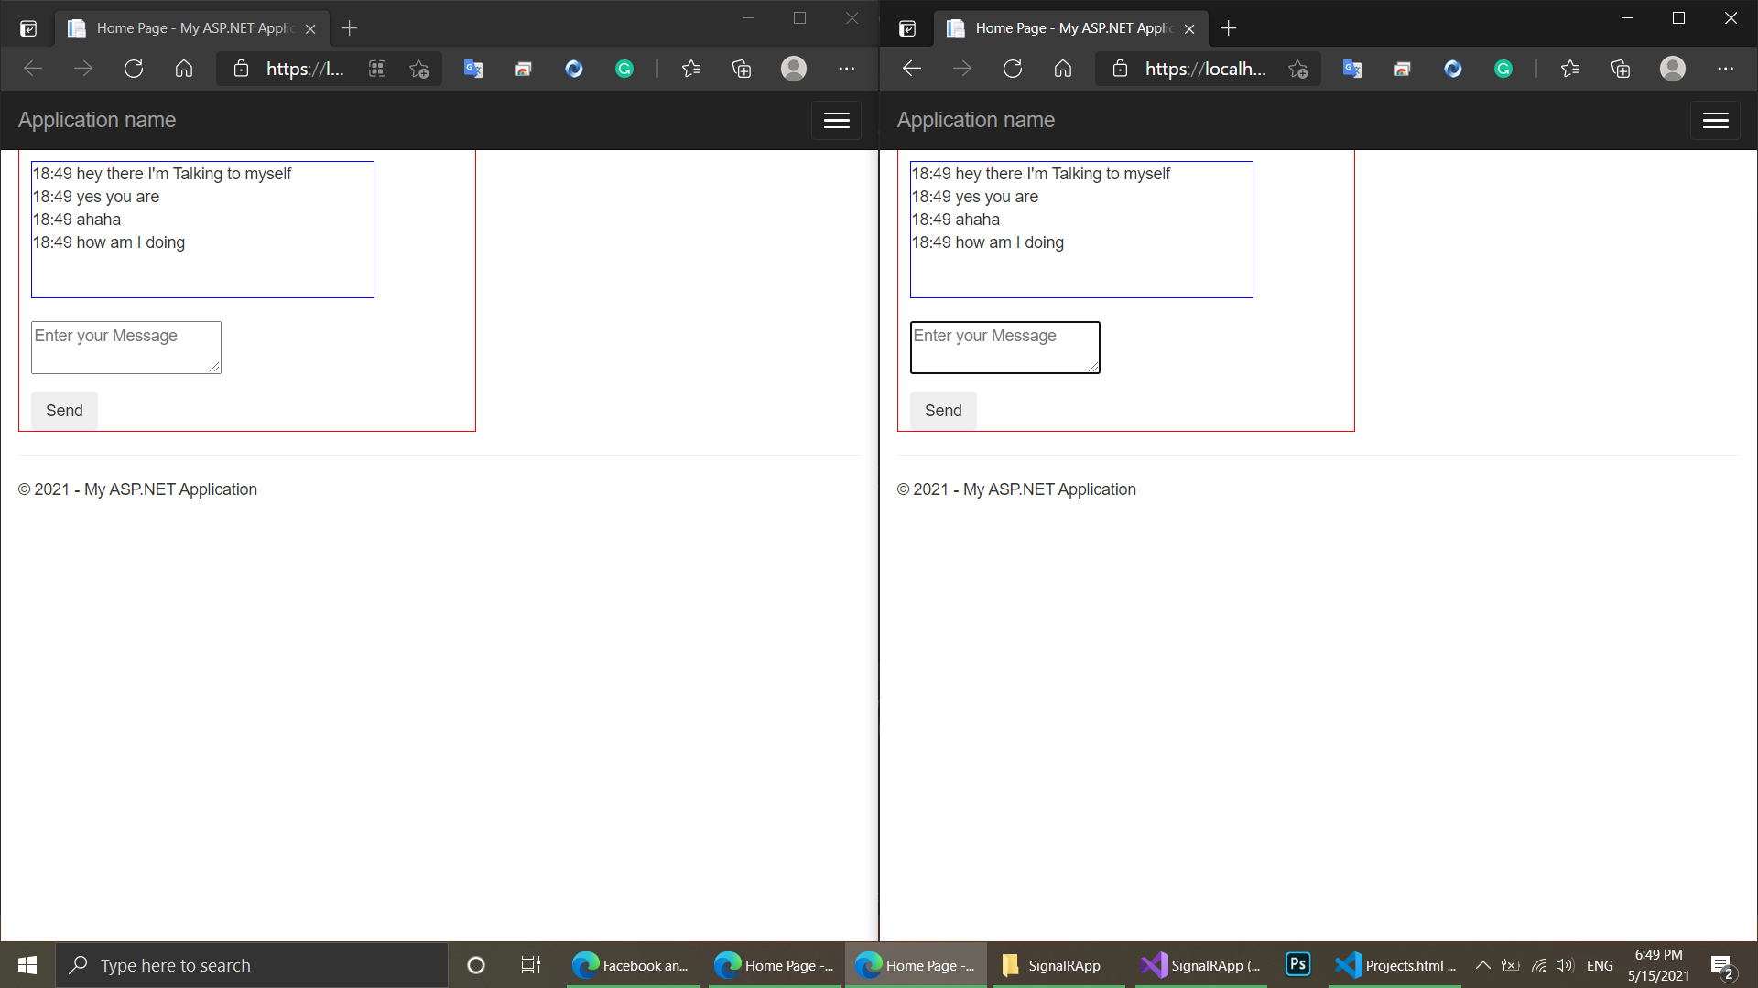Click Send button in the right page
1758x988 pixels.
click(943, 411)
